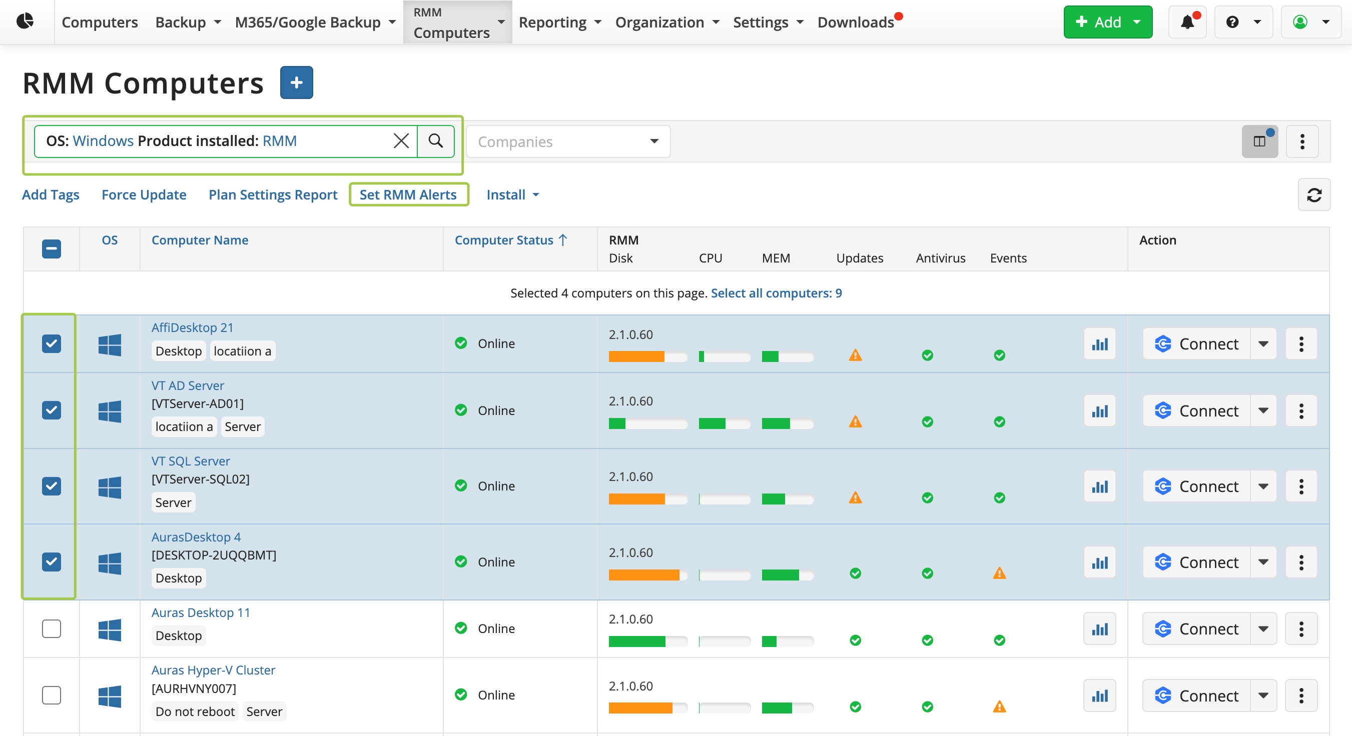Click Force Update link
This screenshot has width=1352, height=736.
click(x=144, y=194)
